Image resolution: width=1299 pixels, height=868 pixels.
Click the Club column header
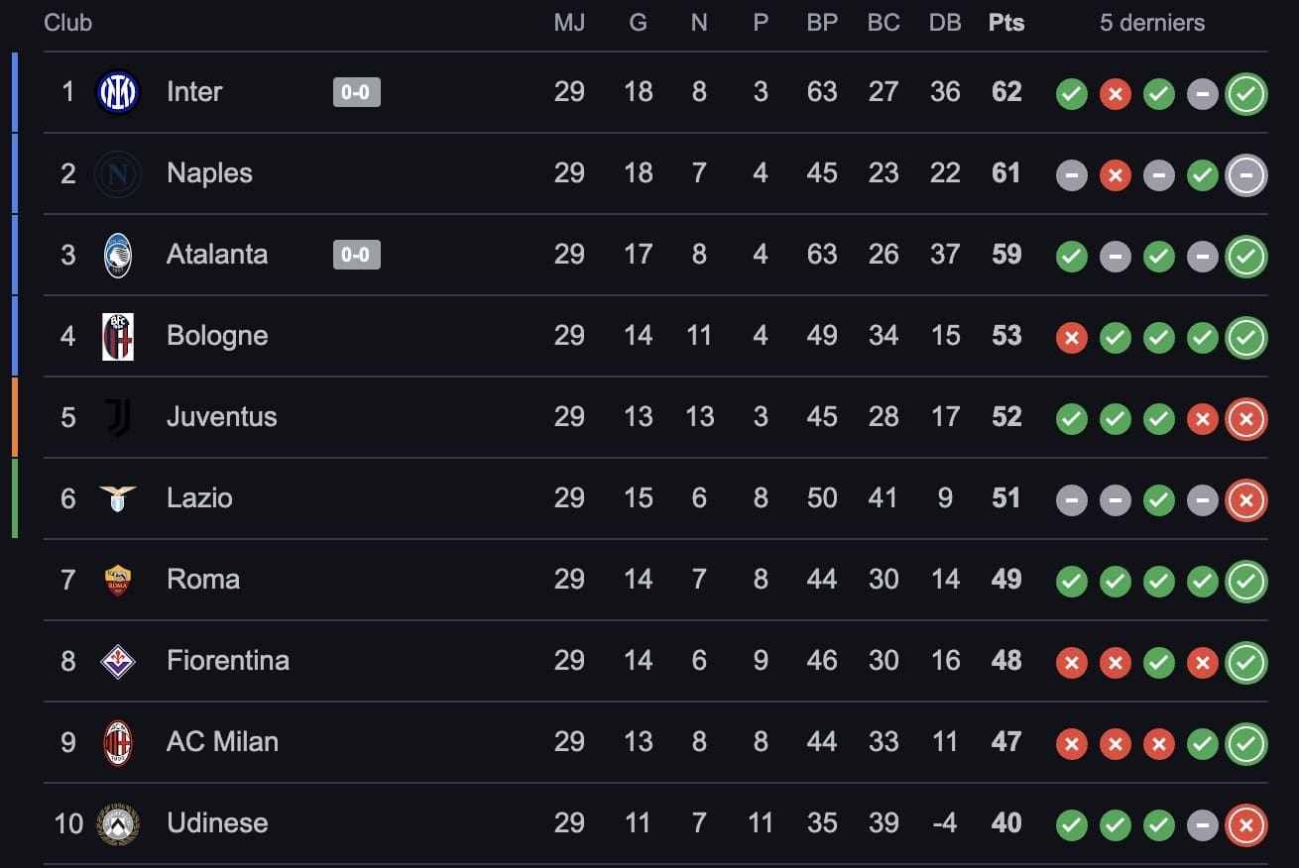coord(68,23)
